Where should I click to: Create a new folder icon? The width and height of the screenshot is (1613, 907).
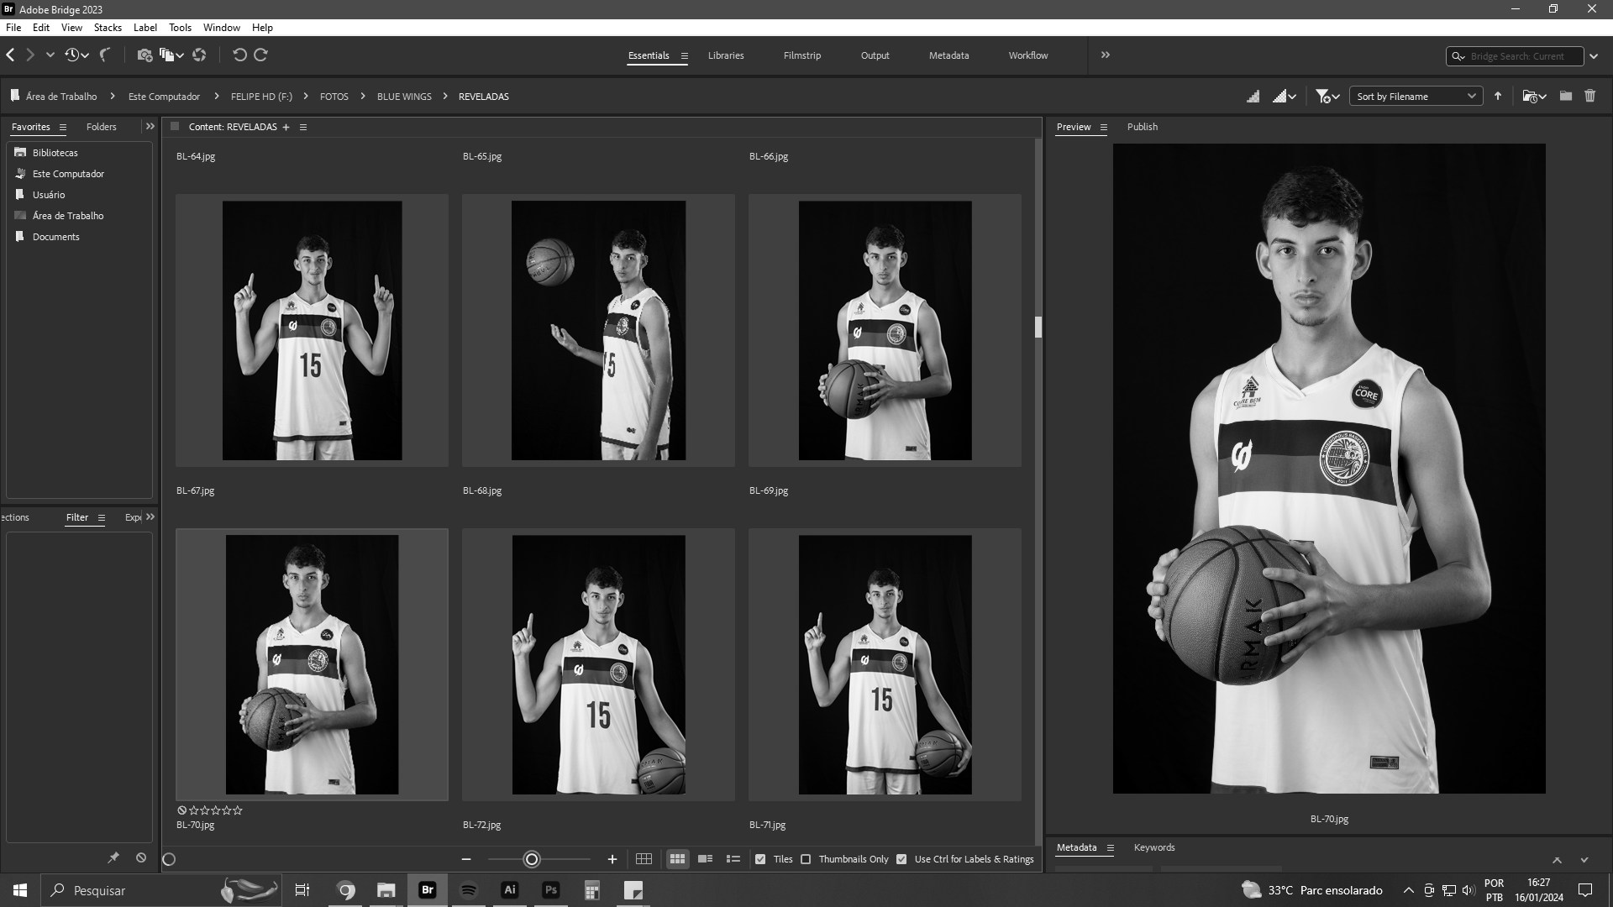click(x=1566, y=97)
